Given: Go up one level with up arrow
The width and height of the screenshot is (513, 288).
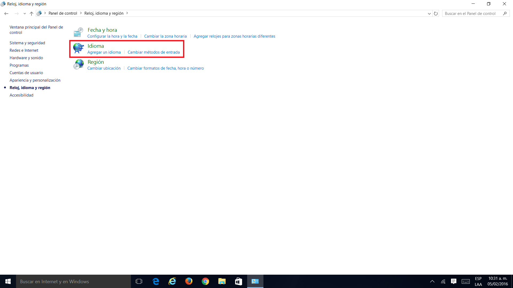Looking at the screenshot, I should pyautogui.click(x=32, y=13).
